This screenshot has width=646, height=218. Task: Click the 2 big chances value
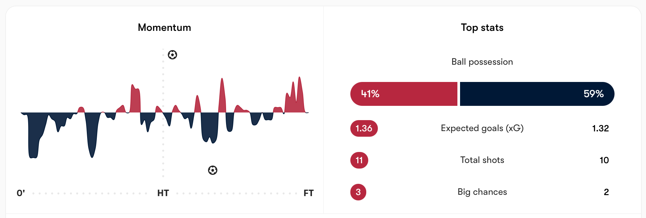click(606, 192)
